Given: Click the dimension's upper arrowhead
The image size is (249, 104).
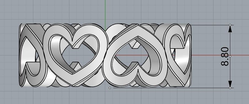Looking at the screenshot, I should tap(230, 29).
